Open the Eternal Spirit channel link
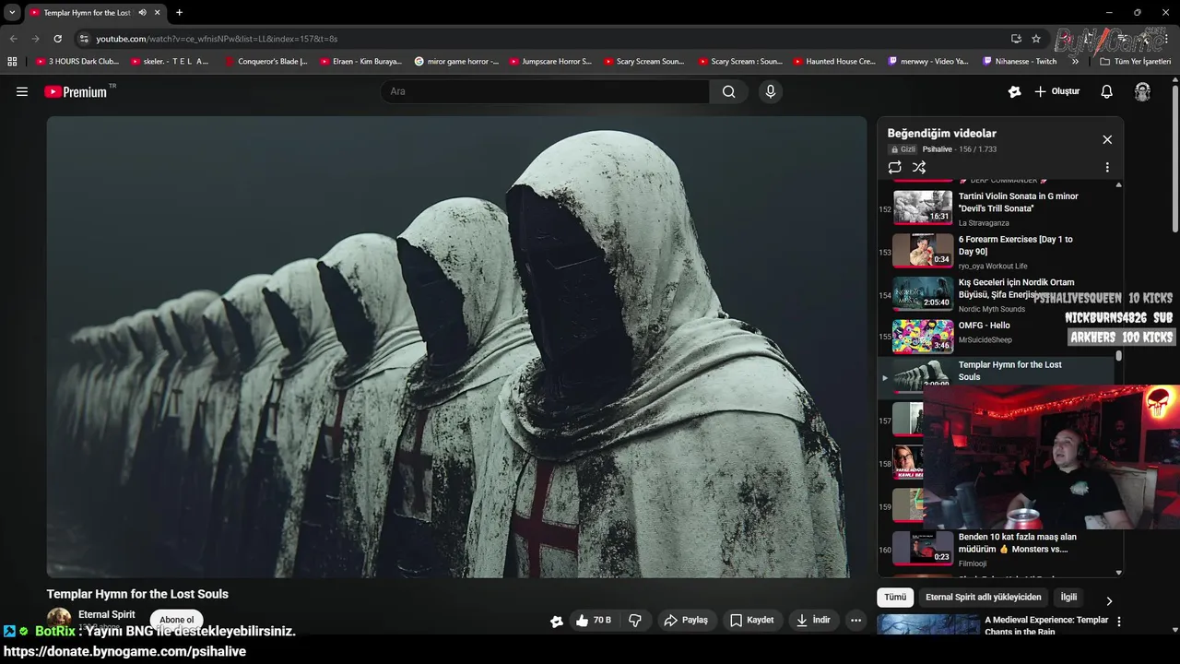The width and height of the screenshot is (1180, 664). pyautogui.click(x=107, y=614)
